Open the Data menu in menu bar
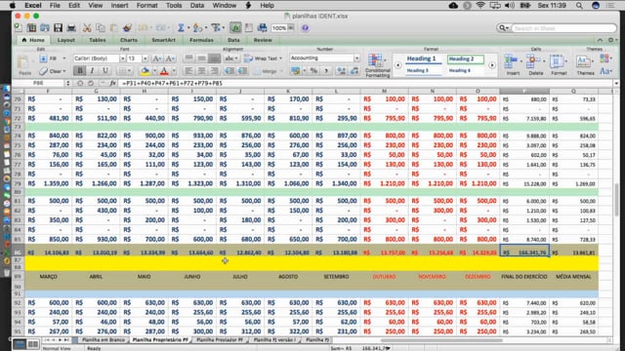 197,5
